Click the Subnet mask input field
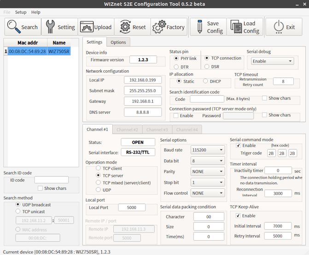309x255 pixels. (x=143, y=91)
